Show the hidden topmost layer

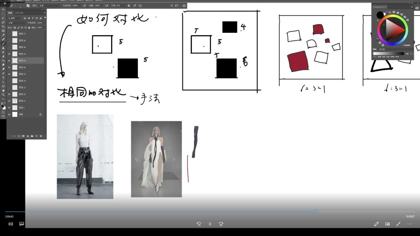(9, 34)
